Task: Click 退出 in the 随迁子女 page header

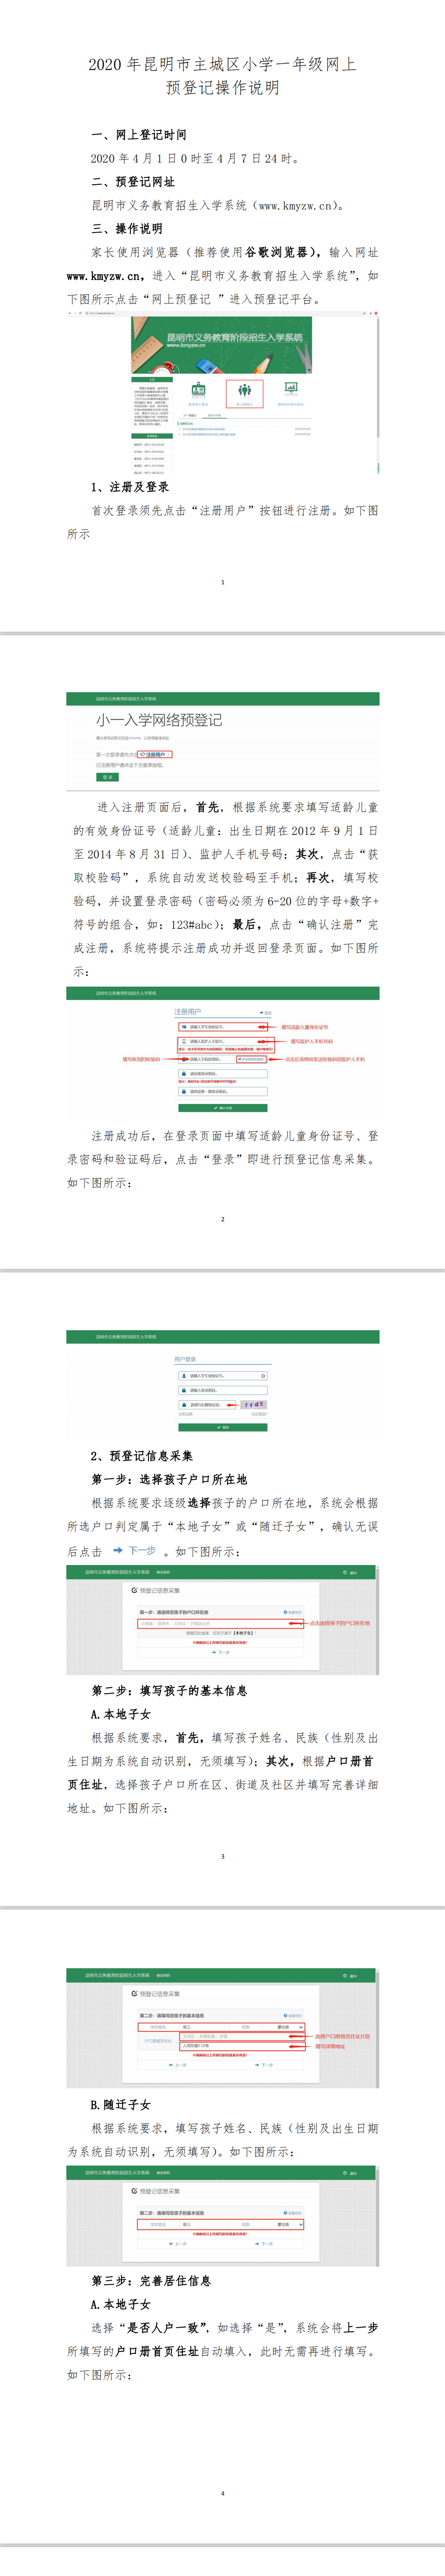Action: [350, 2173]
